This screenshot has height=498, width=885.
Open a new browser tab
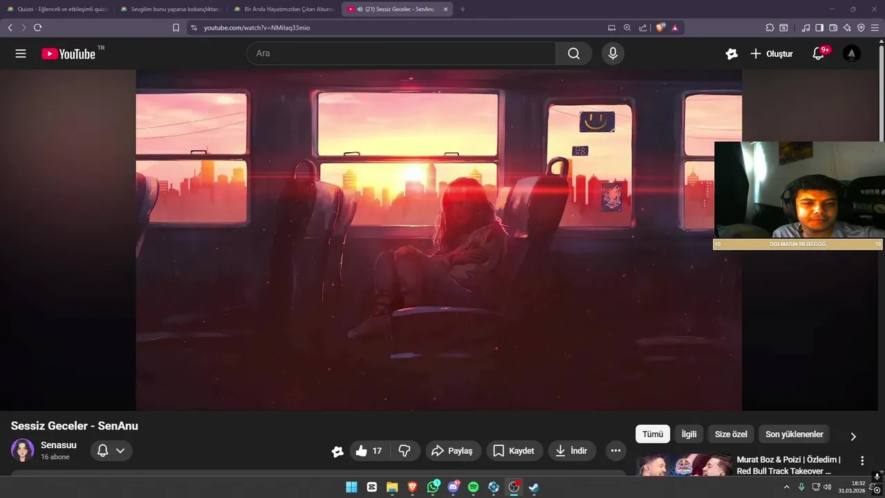[x=463, y=9]
